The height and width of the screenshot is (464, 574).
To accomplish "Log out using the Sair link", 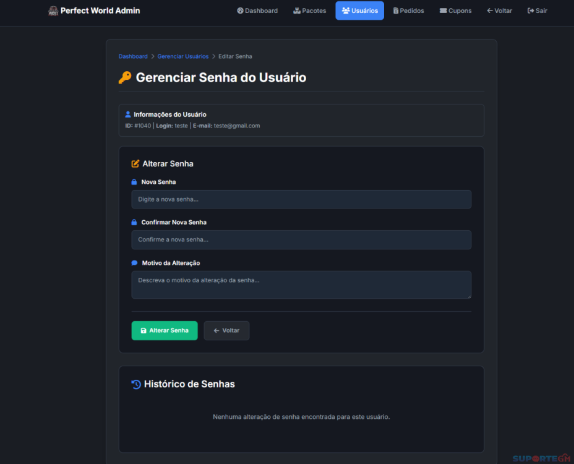I will [537, 11].
